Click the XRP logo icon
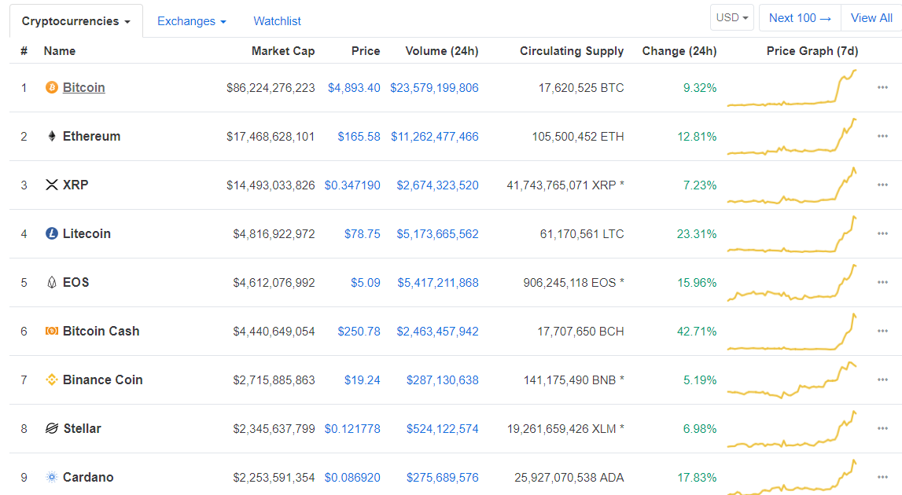Screen dimensions: 902x495 (x=52, y=185)
